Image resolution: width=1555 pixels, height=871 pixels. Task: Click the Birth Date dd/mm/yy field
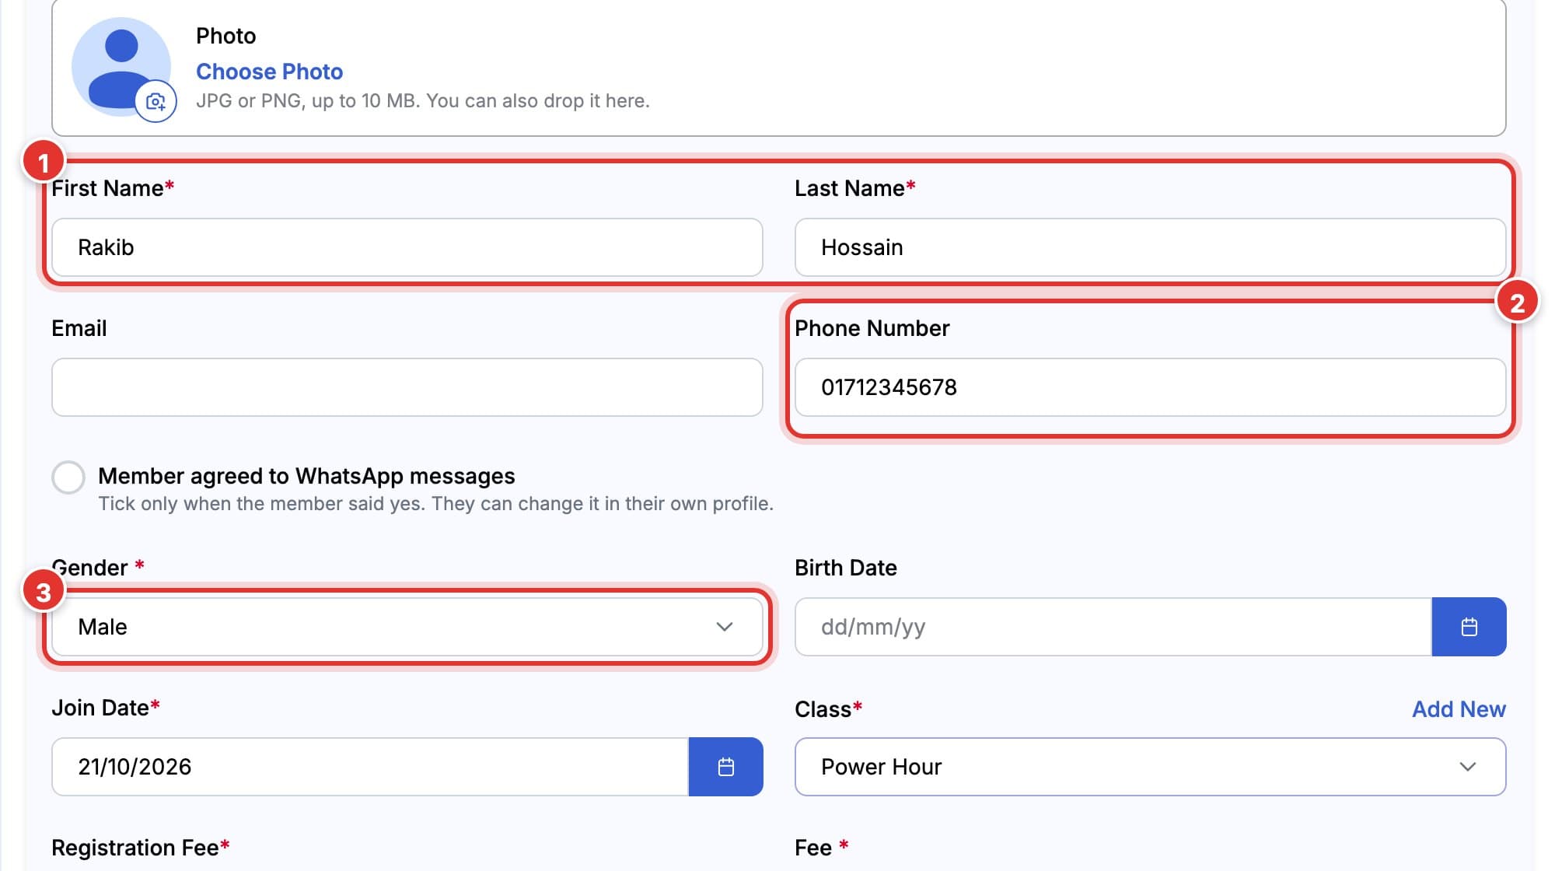1113,627
